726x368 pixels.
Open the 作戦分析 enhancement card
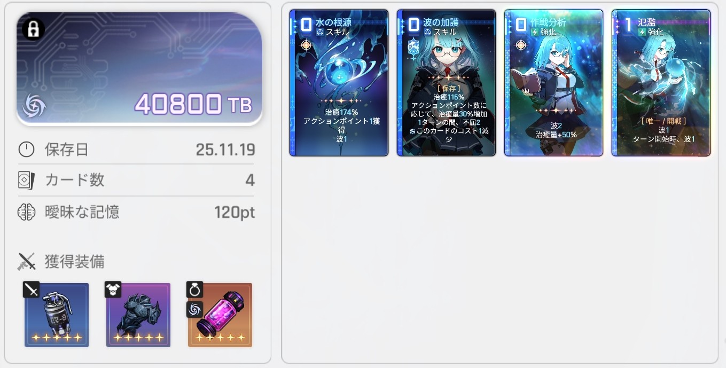point(554,83)
